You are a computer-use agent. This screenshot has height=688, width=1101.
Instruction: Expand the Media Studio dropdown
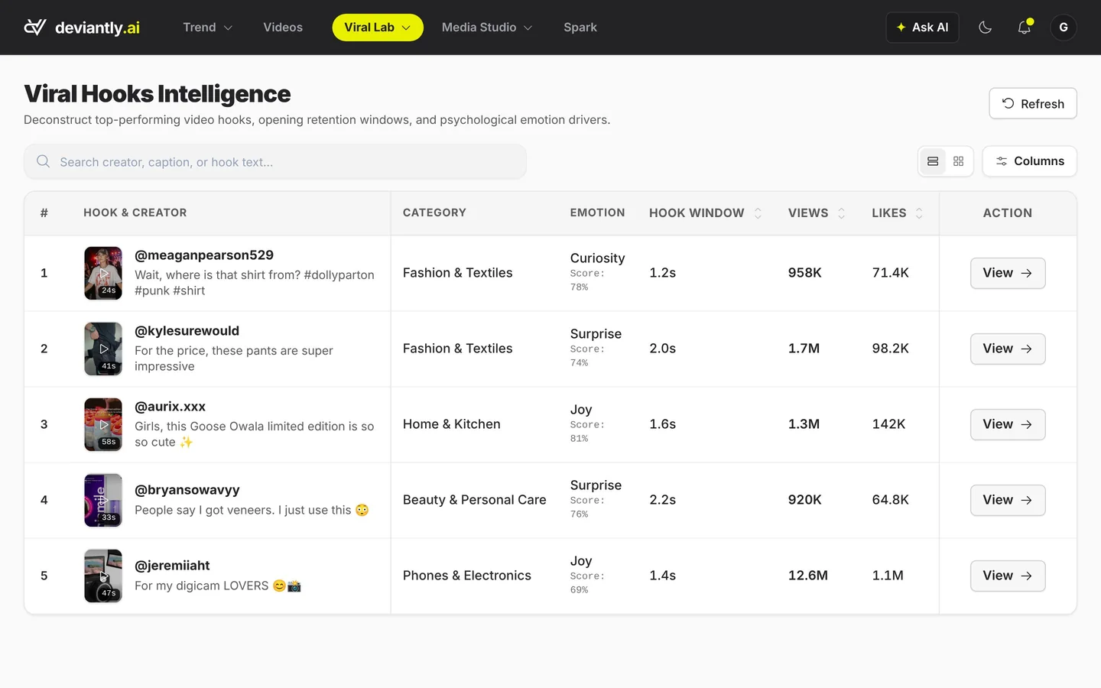487,28
